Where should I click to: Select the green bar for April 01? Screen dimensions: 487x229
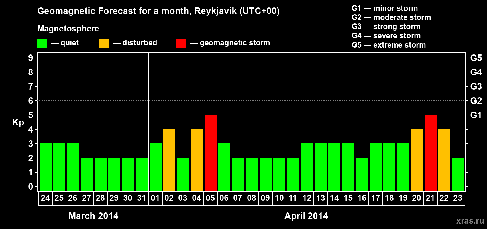tap(156, 167)
